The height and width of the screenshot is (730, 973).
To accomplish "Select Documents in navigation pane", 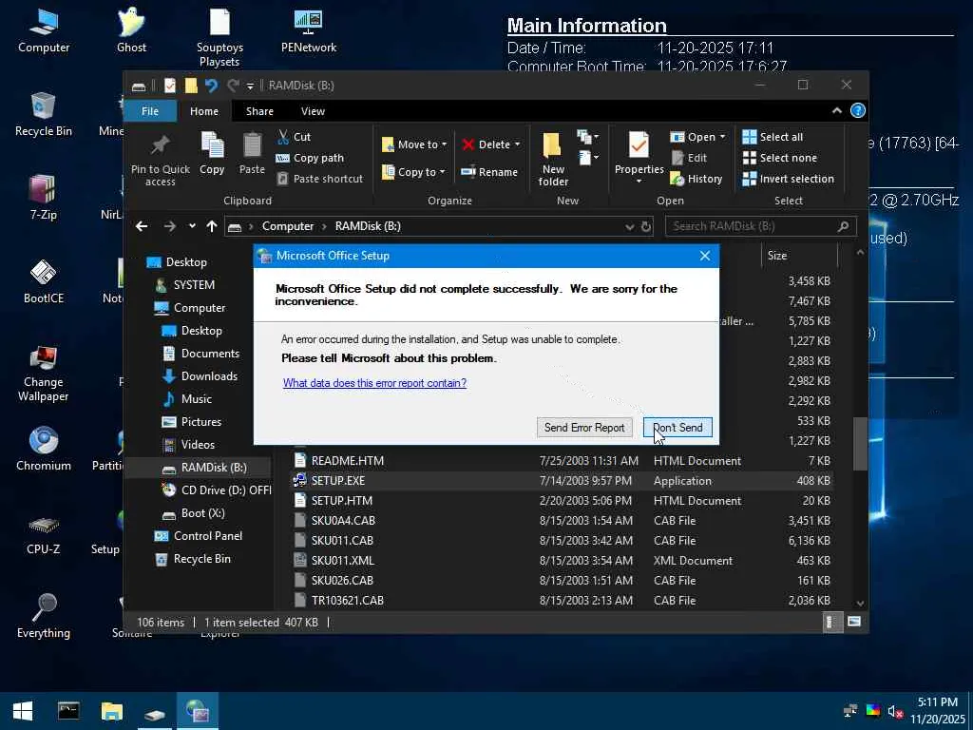I will coord(210,354).
